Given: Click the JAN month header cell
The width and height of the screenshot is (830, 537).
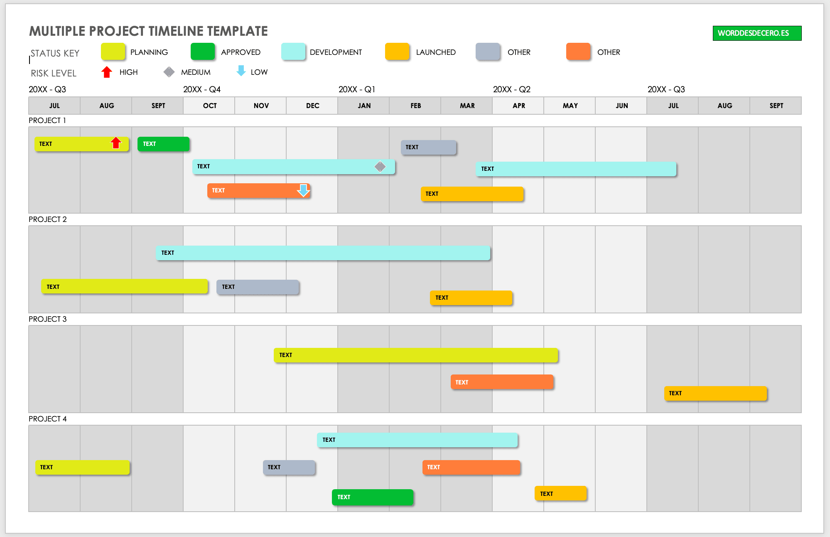Looking at the screenshot, I should coord(363,106).
